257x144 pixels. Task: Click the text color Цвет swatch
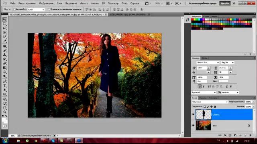coord(223,81)
